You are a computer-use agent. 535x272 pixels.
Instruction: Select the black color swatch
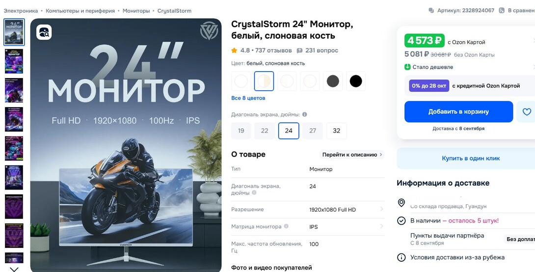[356, 81]
